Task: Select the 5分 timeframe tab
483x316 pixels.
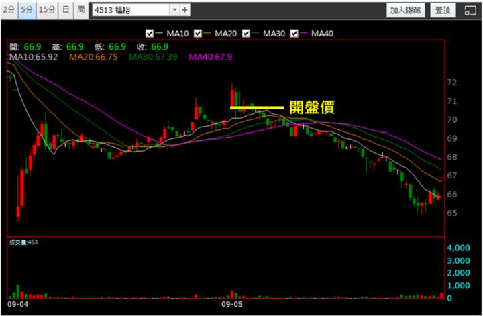Action: [x=27, y=10]
